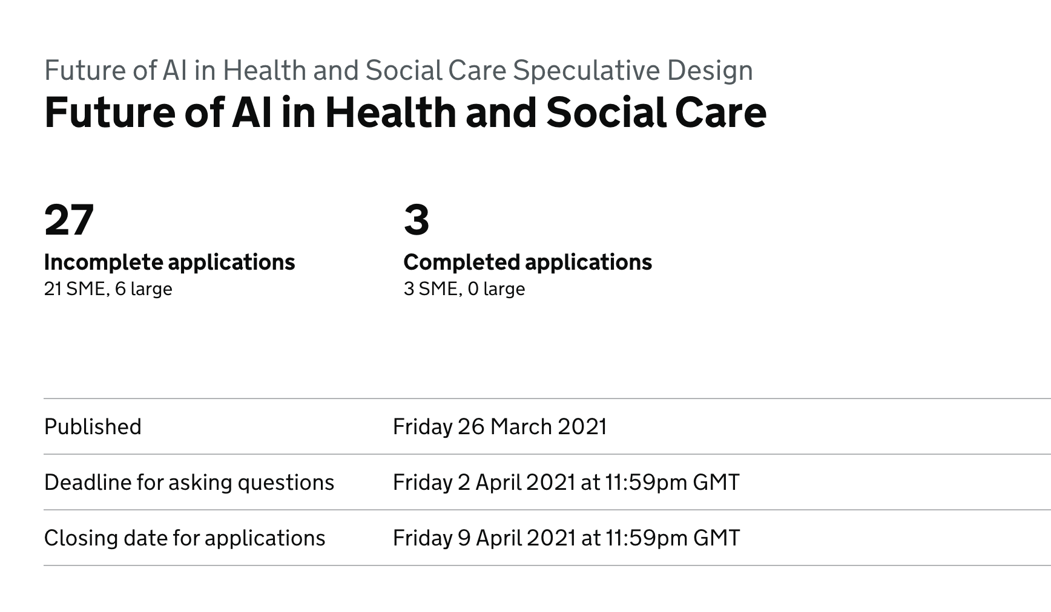Click the 3 SME, 0 large text
This screenshot has height=612, width=1051.
tap(464, 289)
